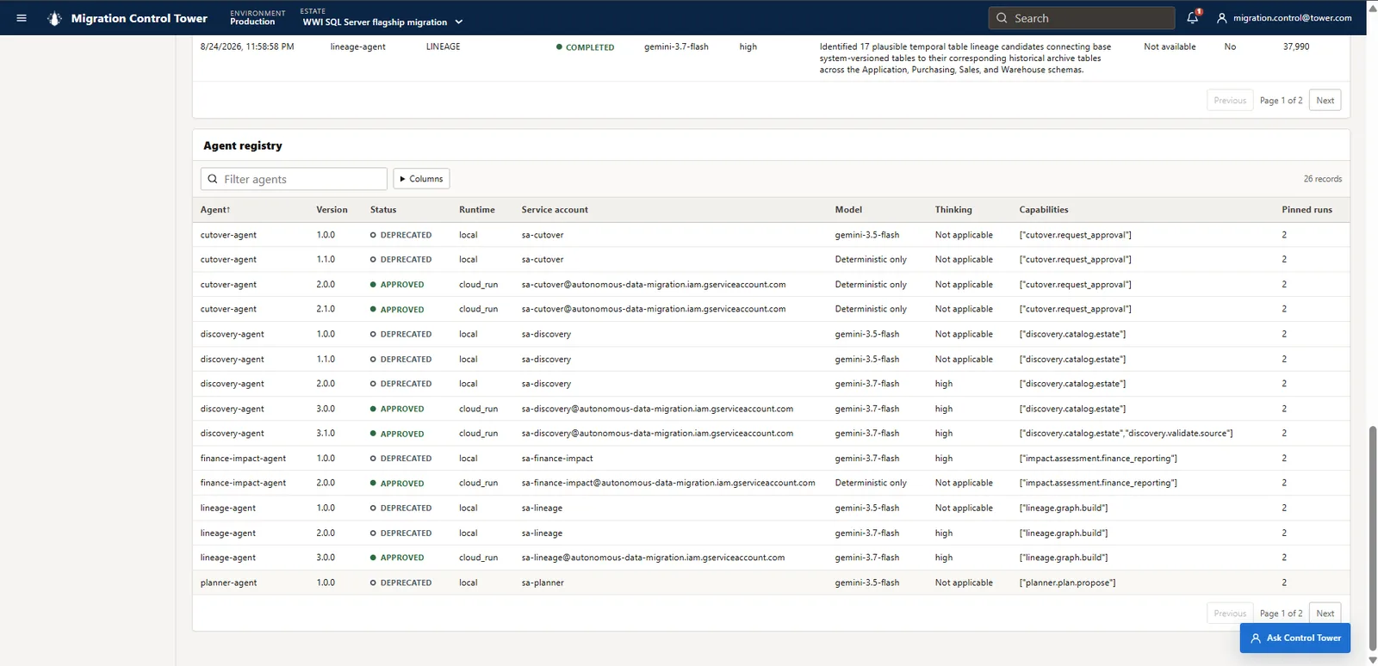Select finance-impact-agent version 2.0.0 row
1378x666 pixels.
point(771,484)
